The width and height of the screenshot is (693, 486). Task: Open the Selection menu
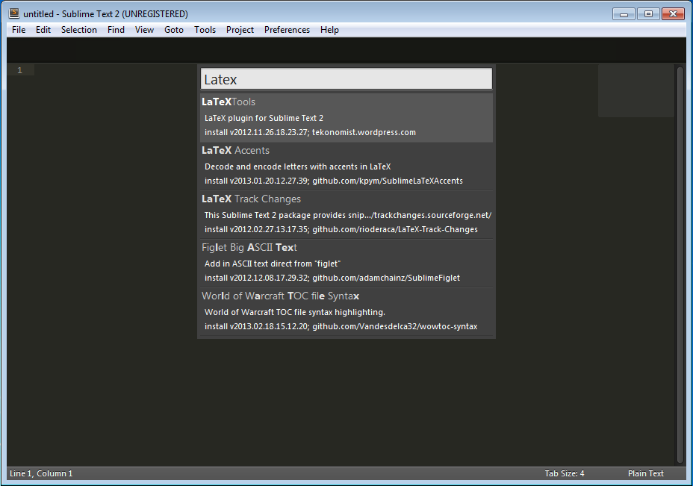click(x=78, y=30)
